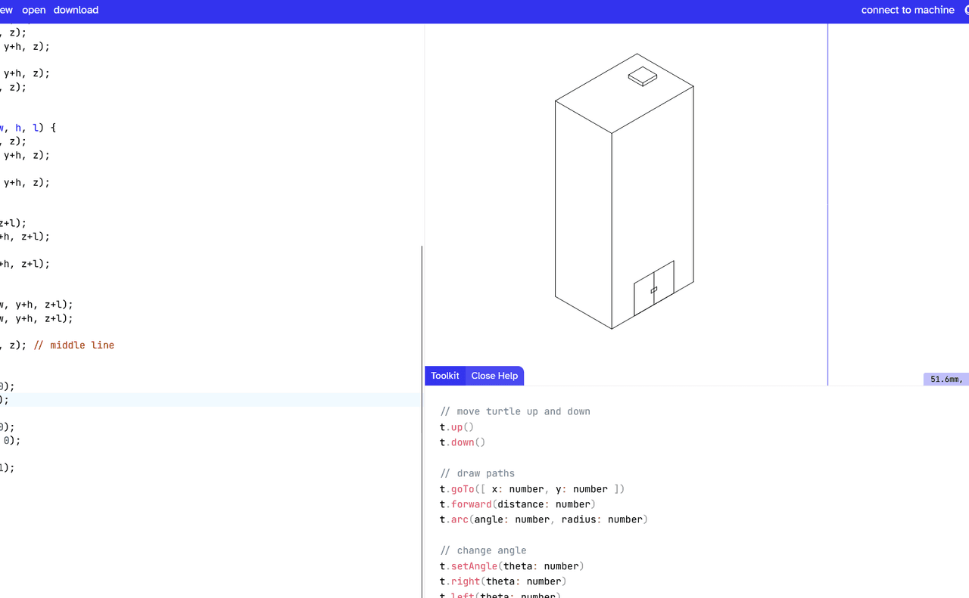Open the GitHub icon in top bar

click(x=965, y=11)
